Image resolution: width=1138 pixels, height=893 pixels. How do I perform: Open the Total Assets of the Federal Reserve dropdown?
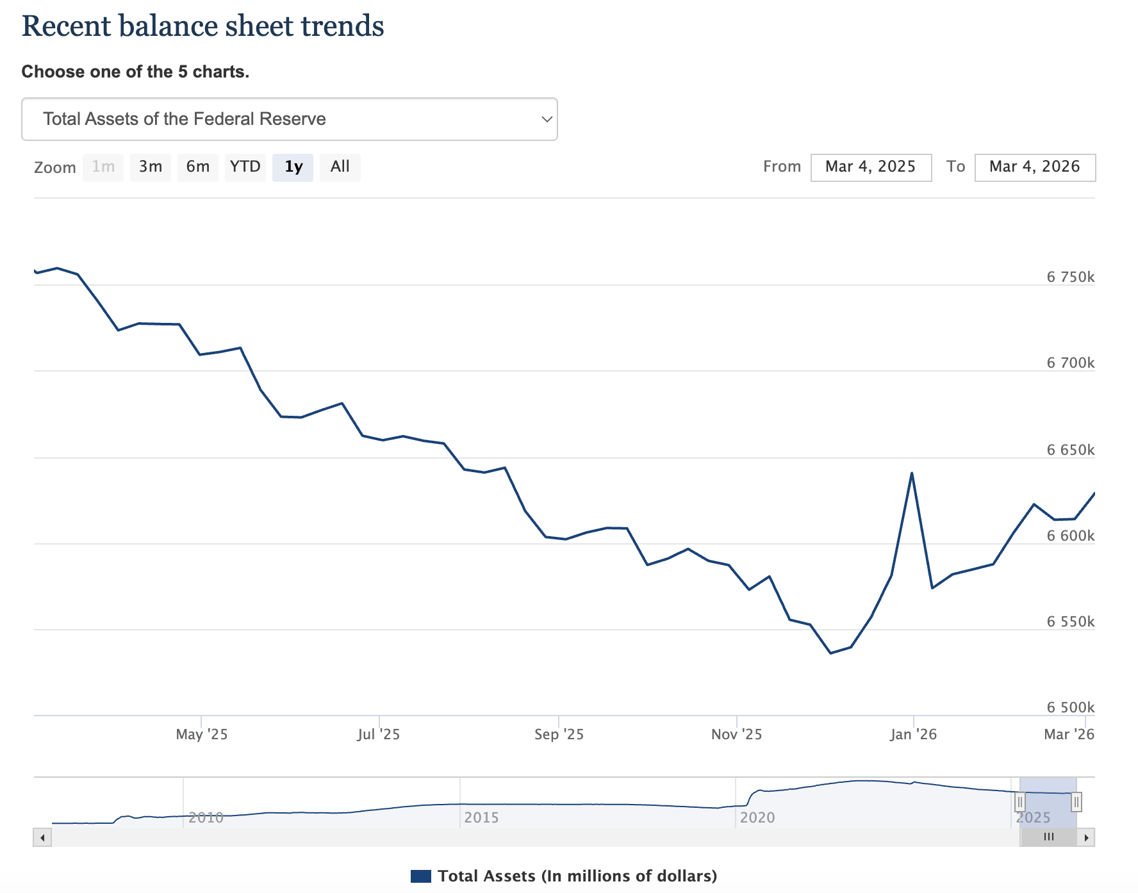coord(289,119)
